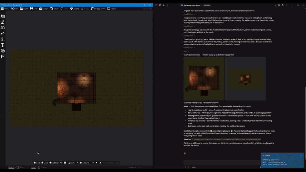The image size is (306, 172).
Task: Expand the first Used 2 tools row
Action: click(189, 14)
